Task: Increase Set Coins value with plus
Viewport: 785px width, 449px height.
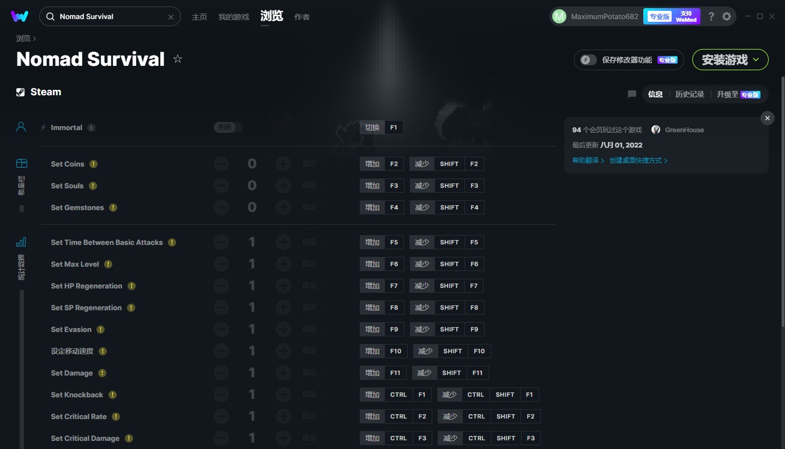Action: coord(283,164)
